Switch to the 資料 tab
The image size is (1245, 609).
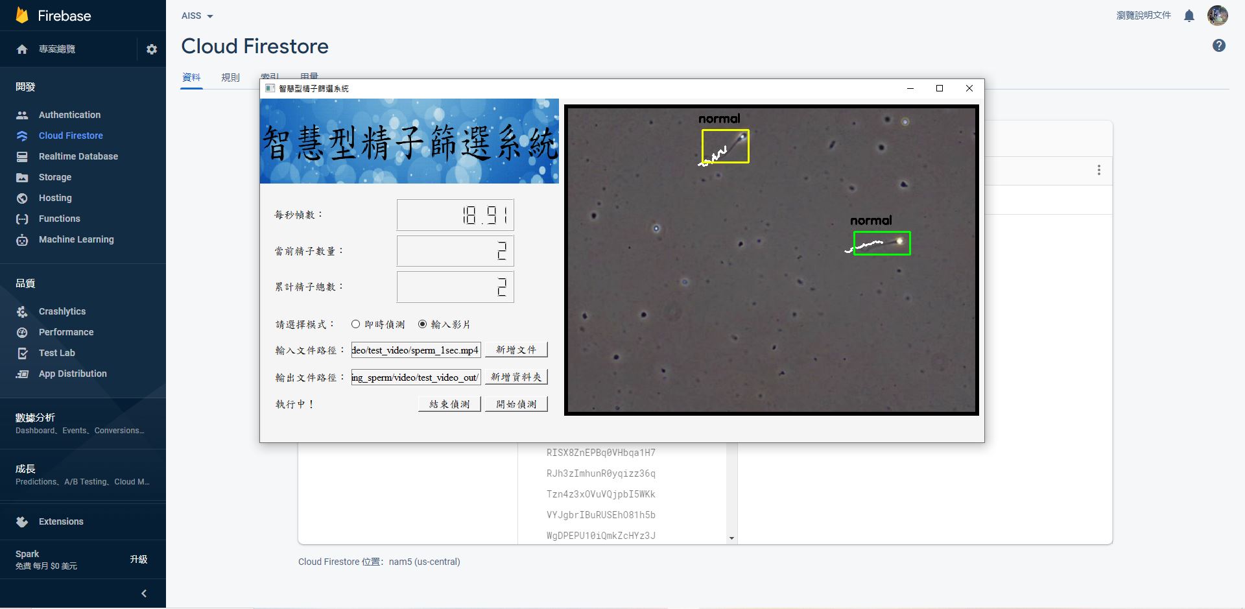click(x=191, y=77)
